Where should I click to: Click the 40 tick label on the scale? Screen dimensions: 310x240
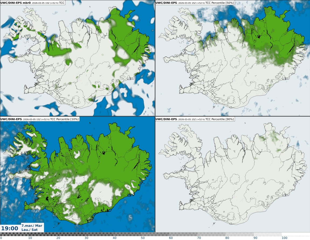pos(115,238)
